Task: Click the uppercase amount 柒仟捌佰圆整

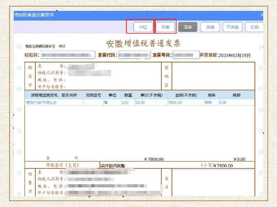Action: (x=113, y=166)
